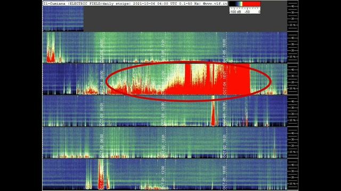Click the "OCT-05 18:00" time marker

(224, 51)
